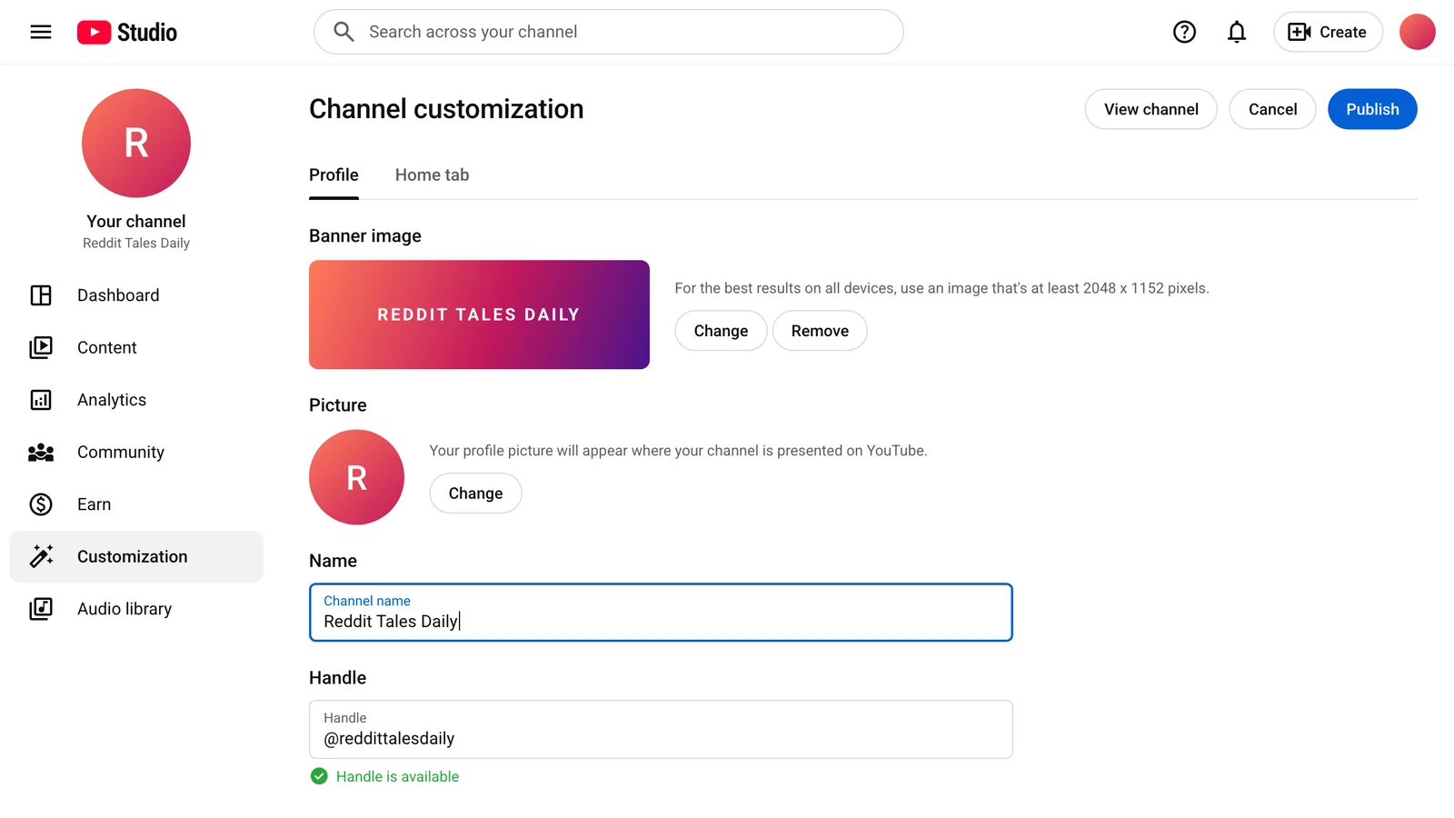Click the profile picture preview thumbnail
The width and height of the screenshot is (1454, 818).
[x=356, y=477]
